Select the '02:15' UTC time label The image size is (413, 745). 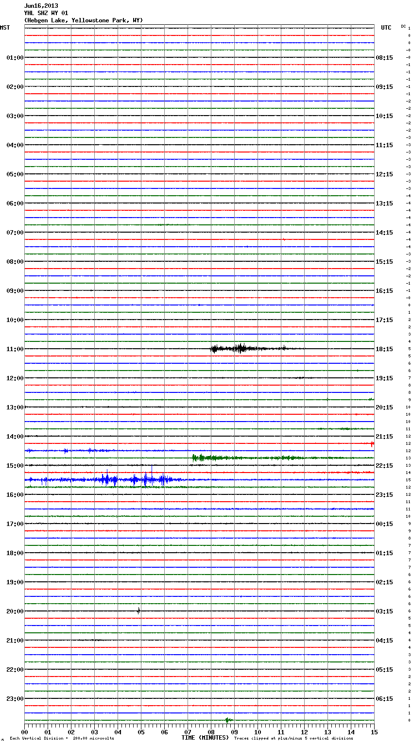pyautogui.click(x=384, y=582)
